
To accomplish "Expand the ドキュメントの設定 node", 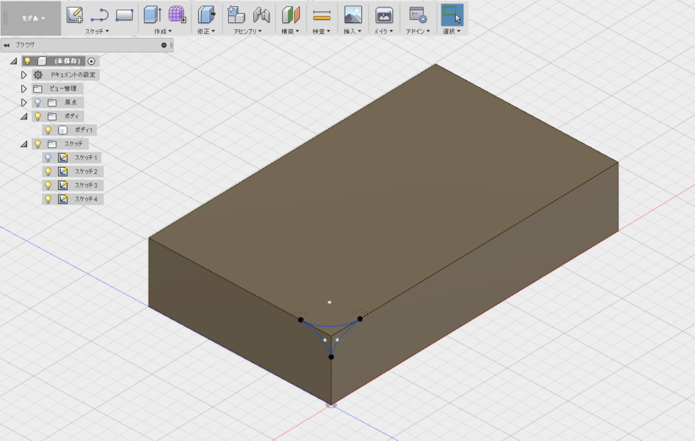I will pyautogui.click(x=24, y=75).
